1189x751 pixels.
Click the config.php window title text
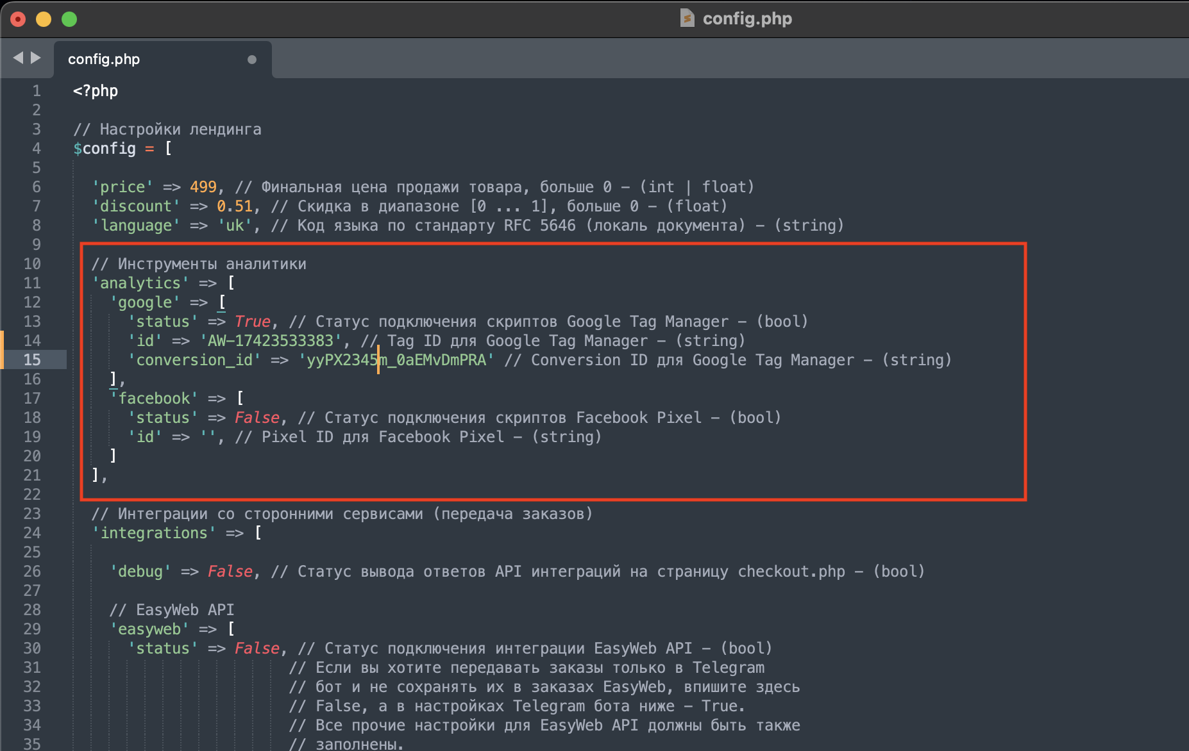[747, 19]
